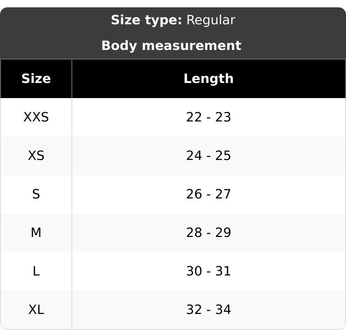Click the 26 - 27 length value
The width and height of the screenshot is (346, 330).
[x=209, y=194]
